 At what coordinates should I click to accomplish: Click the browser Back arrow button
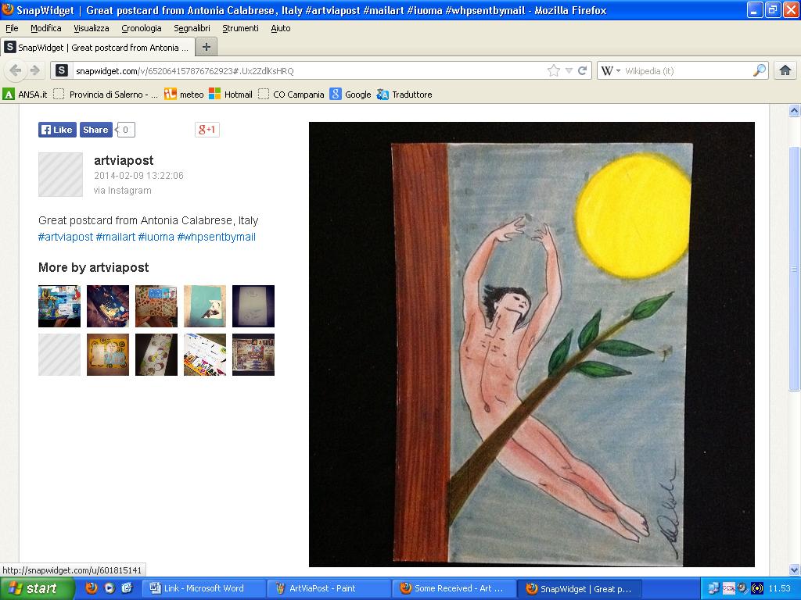point(15,70)
